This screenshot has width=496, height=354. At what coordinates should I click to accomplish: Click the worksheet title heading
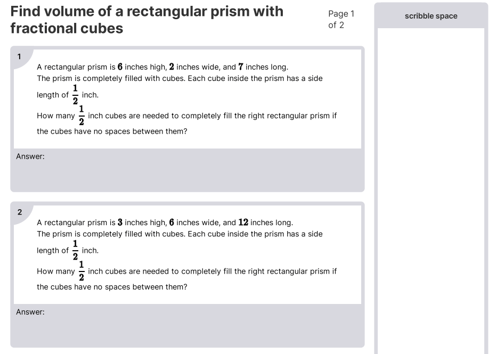coord(147,20)
